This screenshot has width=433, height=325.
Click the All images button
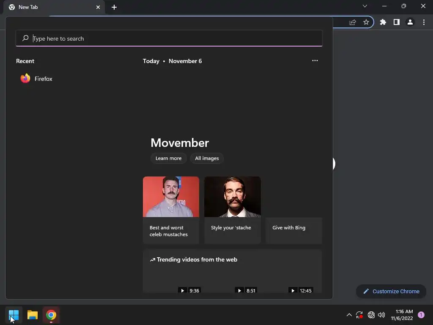[207, 158]
